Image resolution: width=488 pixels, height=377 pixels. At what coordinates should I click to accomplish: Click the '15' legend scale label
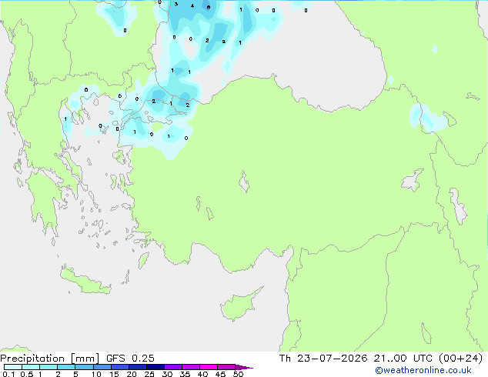point(114,374)
